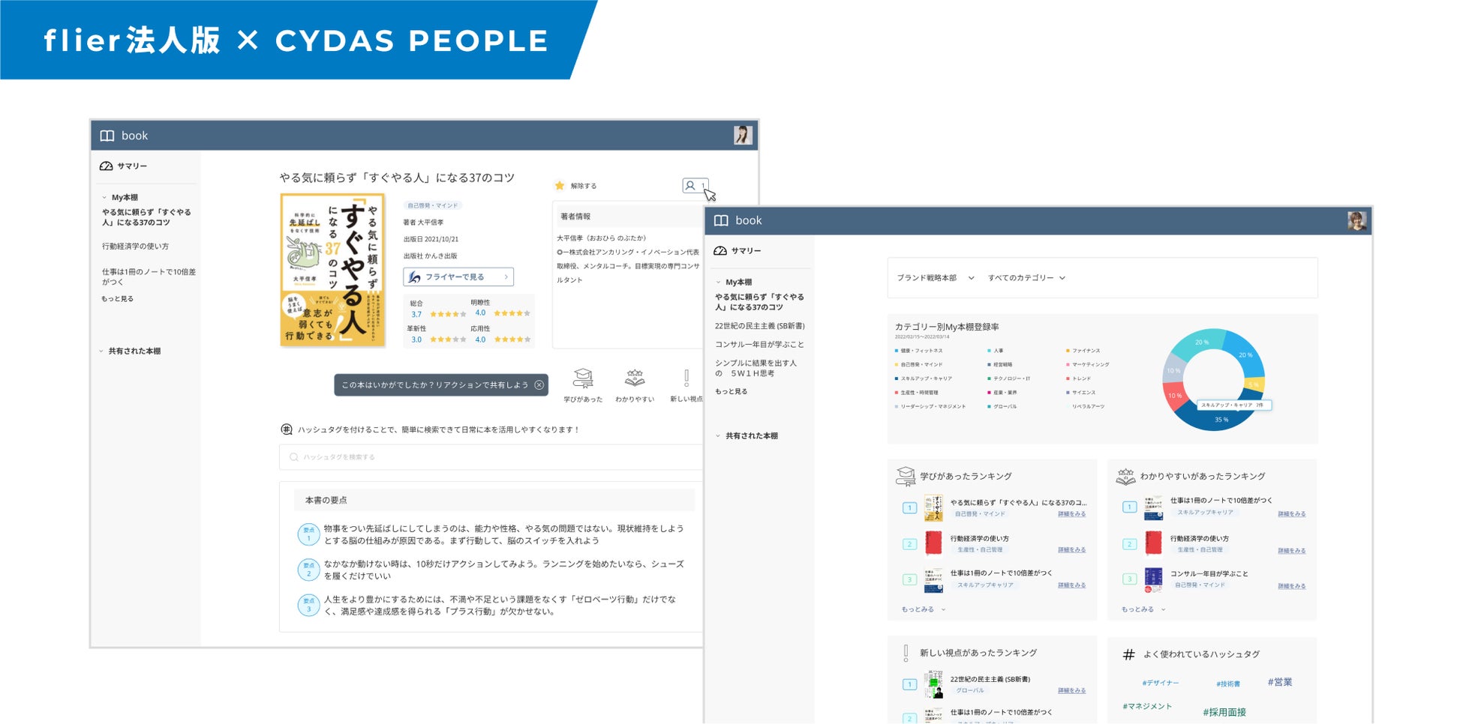Select the 新しい視点 exclamation reaction icon
1463x724 pixels.
pos(686,378)
